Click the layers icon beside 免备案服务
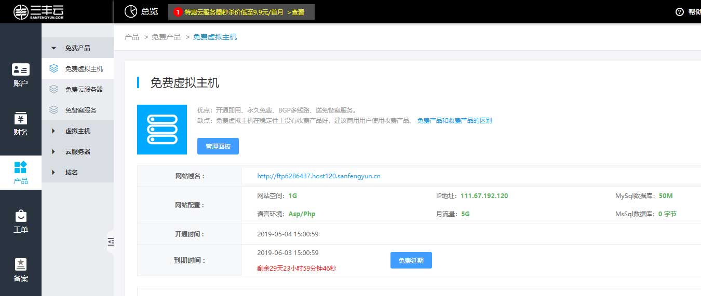The width and height of the screenshot is (701, 296). pyautogui.click(x=53, y=110)
